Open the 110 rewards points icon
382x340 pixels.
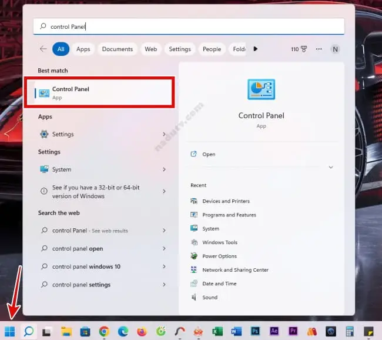299,49
